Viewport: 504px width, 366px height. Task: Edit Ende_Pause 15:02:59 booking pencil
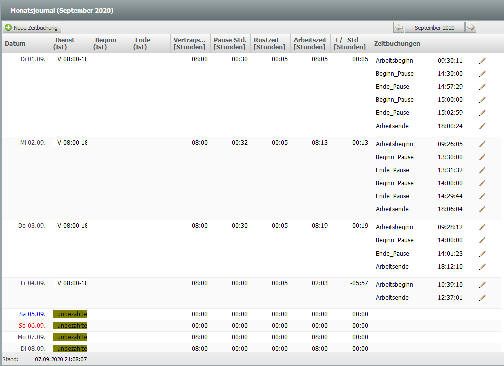coord(482,112)
